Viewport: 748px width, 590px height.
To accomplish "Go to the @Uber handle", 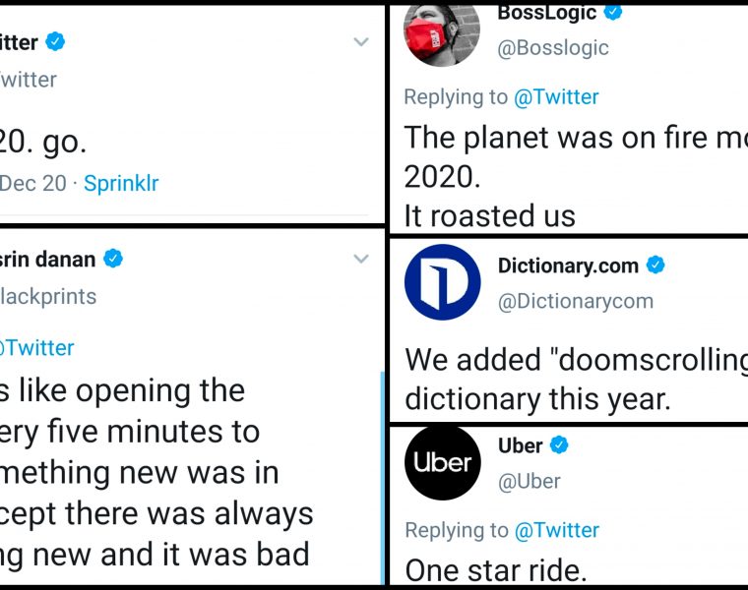I will point(529,481).
